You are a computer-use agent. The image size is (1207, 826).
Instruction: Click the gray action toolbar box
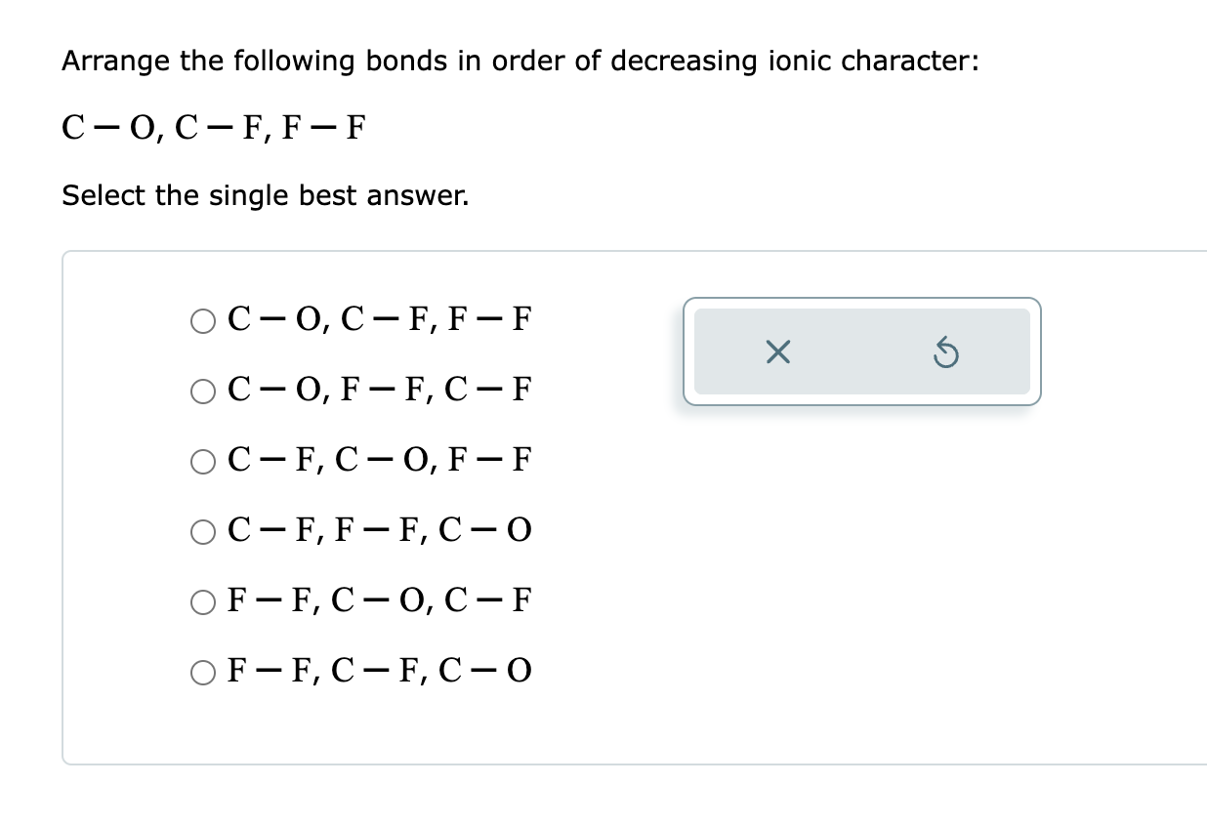861,352
